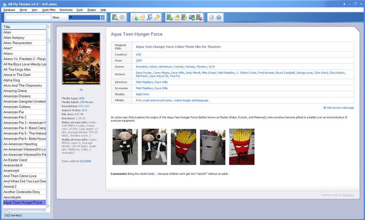Select Animal 2 in the movie list
This screenshot has width=365, height=220.
click(x=24, y=187)
